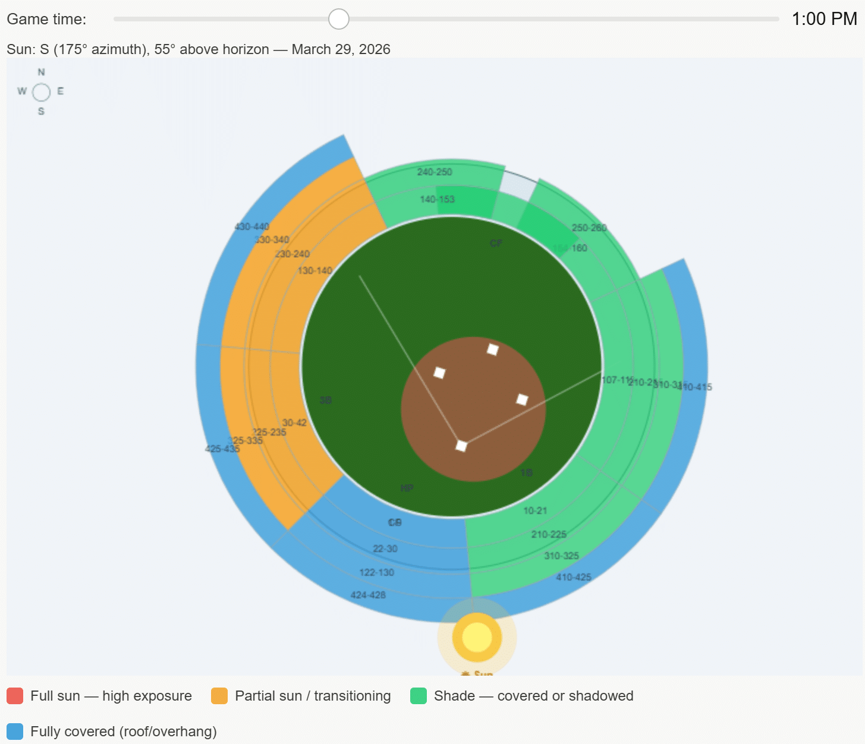Screen dimensions: 865x744
Task: Click the green Shade legend swatch
Action: tap(419, 696)
